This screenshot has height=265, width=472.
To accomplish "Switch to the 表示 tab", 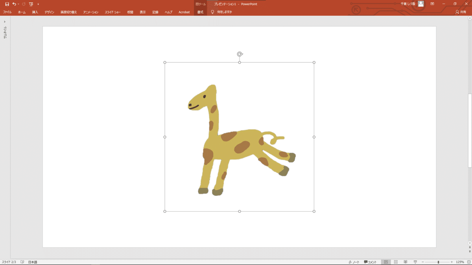I will (x=143, y=12).
